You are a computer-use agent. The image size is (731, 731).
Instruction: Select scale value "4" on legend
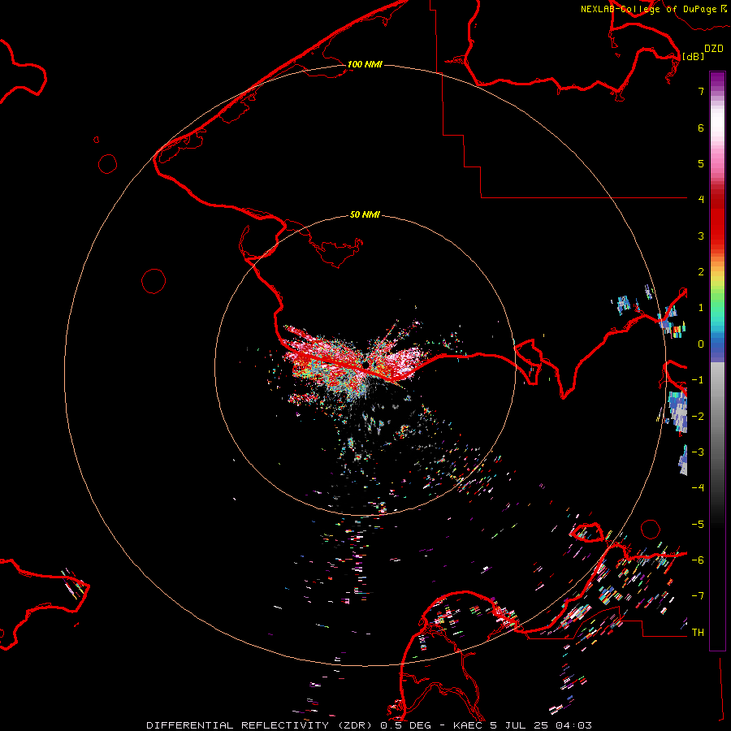click(x=701, y=200)
